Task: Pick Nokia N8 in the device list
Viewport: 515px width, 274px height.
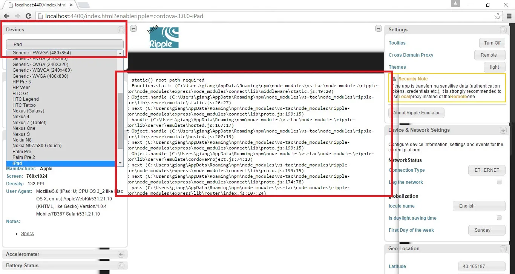Action: click(x=62, y=140)
